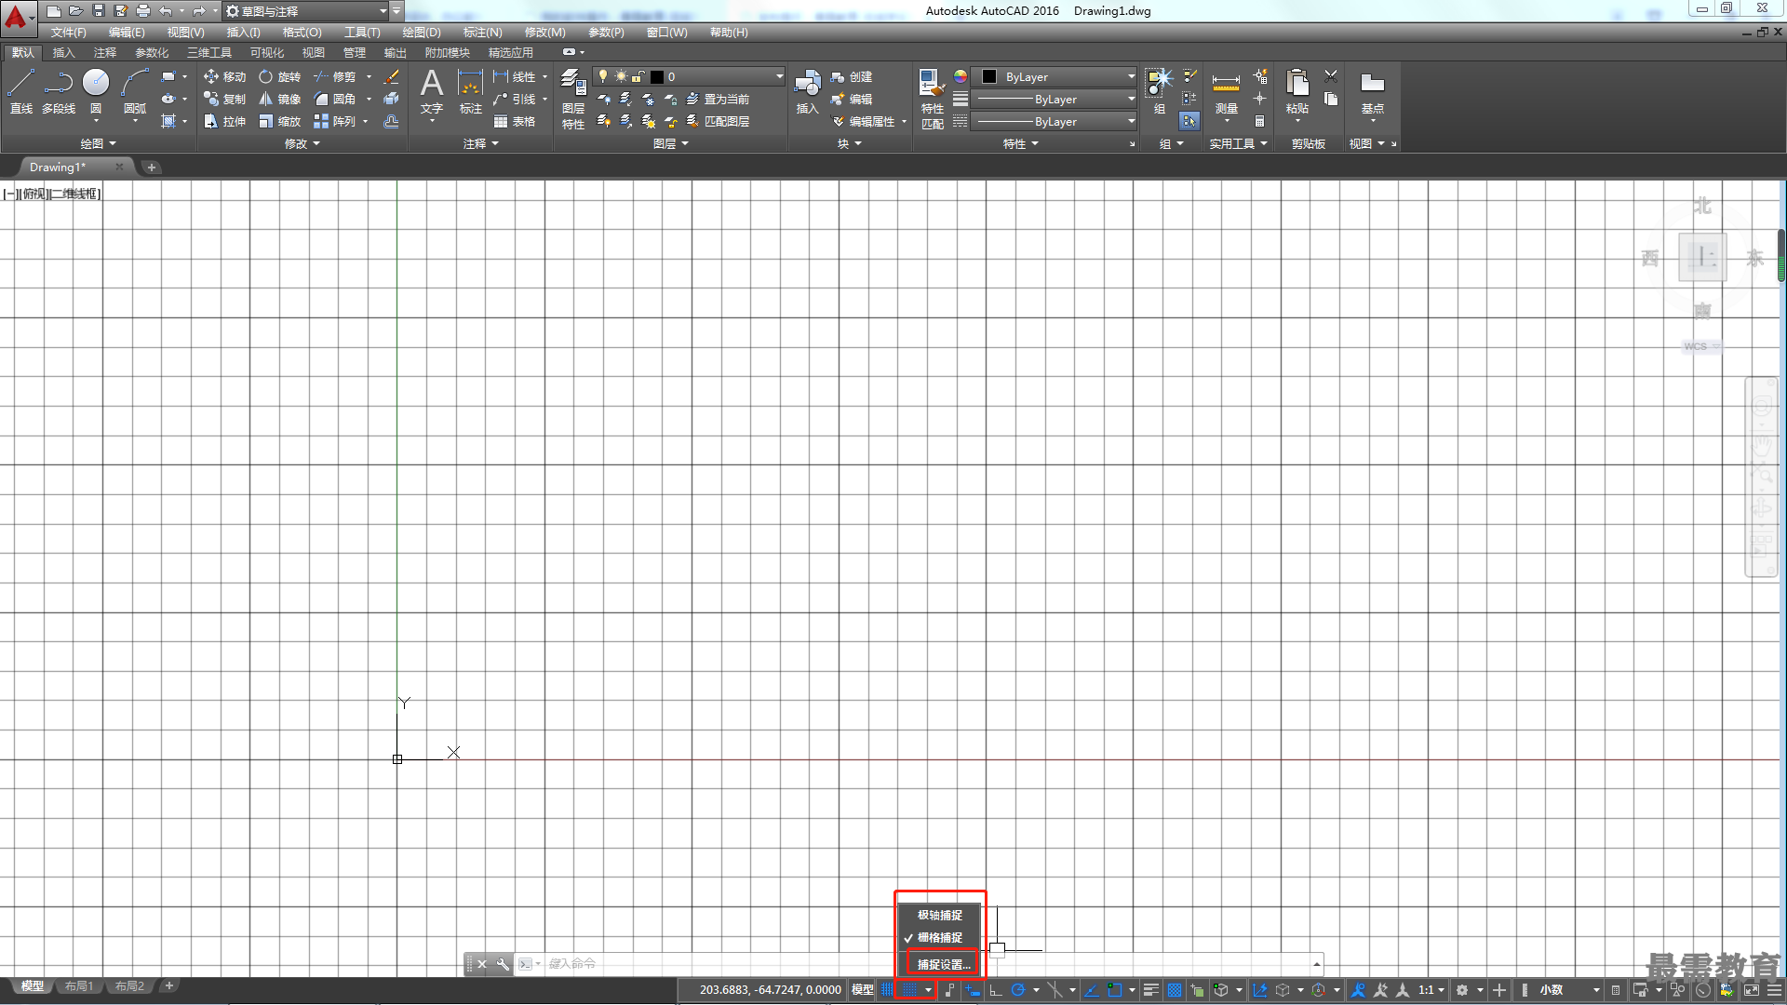Toggle transparency display in status bar
Viewport: 1787px width, 1005px height.
[x=1175, y=990]
